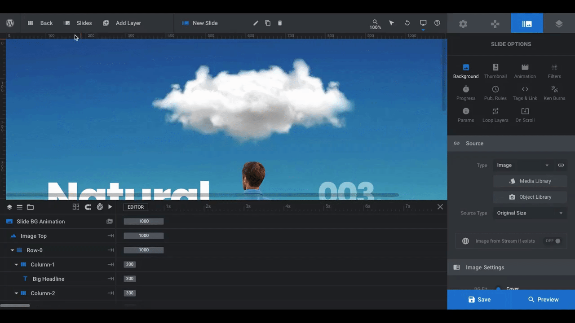Click the timeline list view icon

click(x=20, y=207)
